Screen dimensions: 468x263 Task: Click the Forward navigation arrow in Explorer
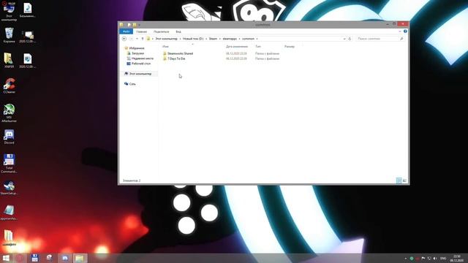point(131,39)
